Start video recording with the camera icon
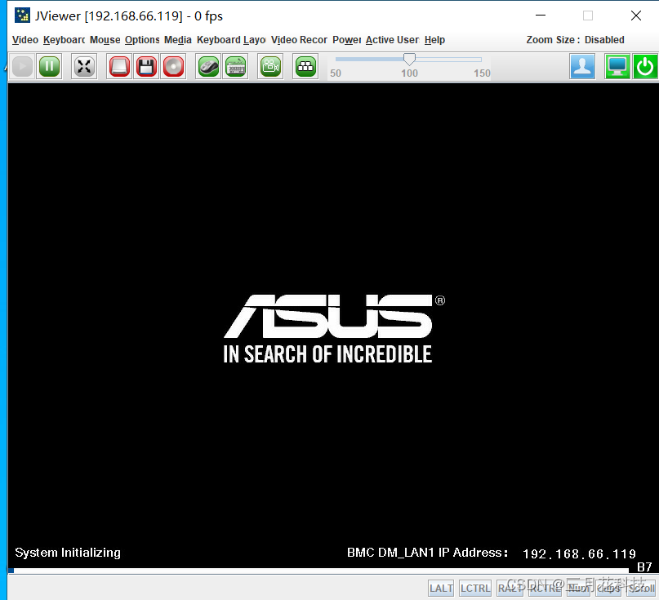The height and width of the screenshot is (600, 659). [270, 66]
